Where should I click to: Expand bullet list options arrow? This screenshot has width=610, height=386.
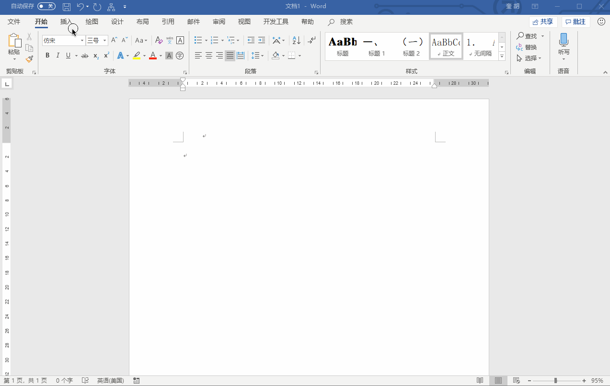206,41
